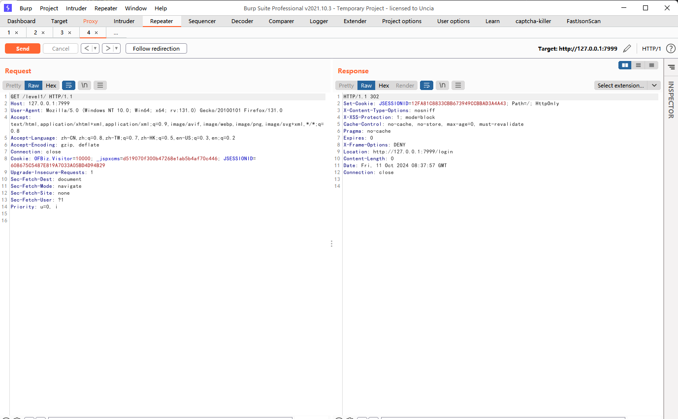Viewport: 678px width, 419px height.
Task: Open the Response panel hamburger options menu
Action: (x=458, y=86)
